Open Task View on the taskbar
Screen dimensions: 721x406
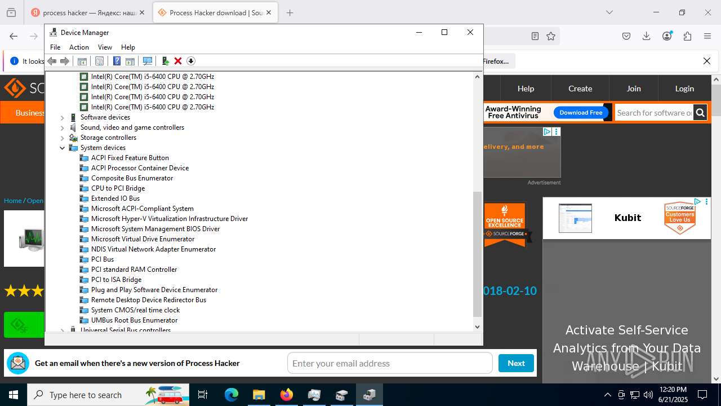pyautogui.click(x=203, y=395)
